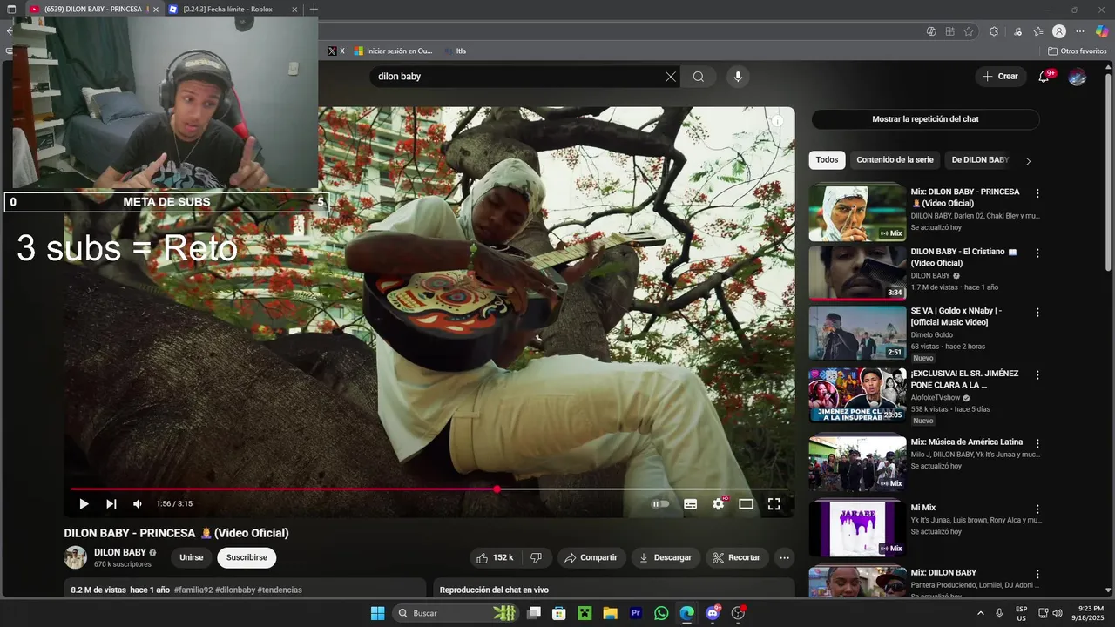The image size is (1115, 627).
Task: Open the Itla bookmark
Action: click(x=456, y=51)
